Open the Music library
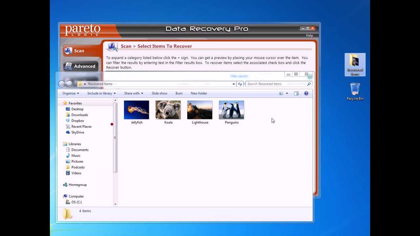Image resolution: width=420 pixels, height=236 pixels. pyautogui.click(x=76, y=156)
